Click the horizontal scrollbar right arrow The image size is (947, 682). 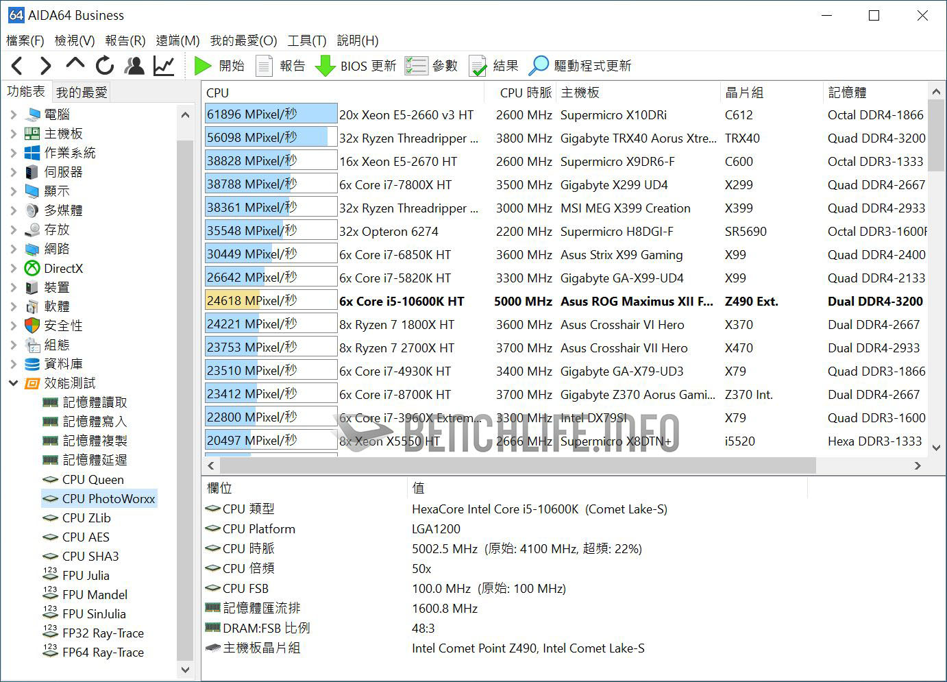point(918,466)
